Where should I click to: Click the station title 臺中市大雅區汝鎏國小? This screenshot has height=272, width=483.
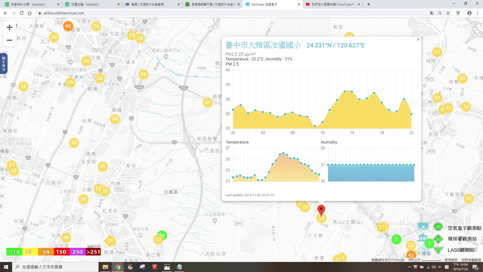tap(263, 45)
